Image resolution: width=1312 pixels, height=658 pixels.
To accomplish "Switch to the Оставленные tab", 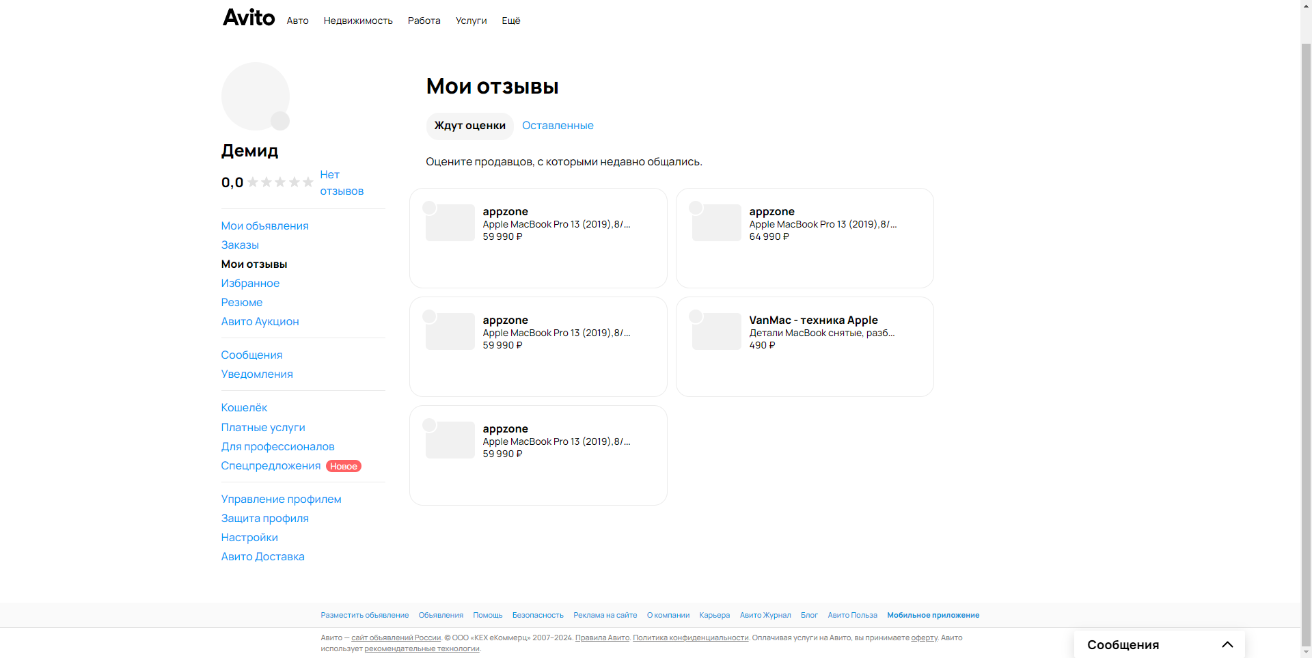I will pyautogui.click(x=558, y=126).
